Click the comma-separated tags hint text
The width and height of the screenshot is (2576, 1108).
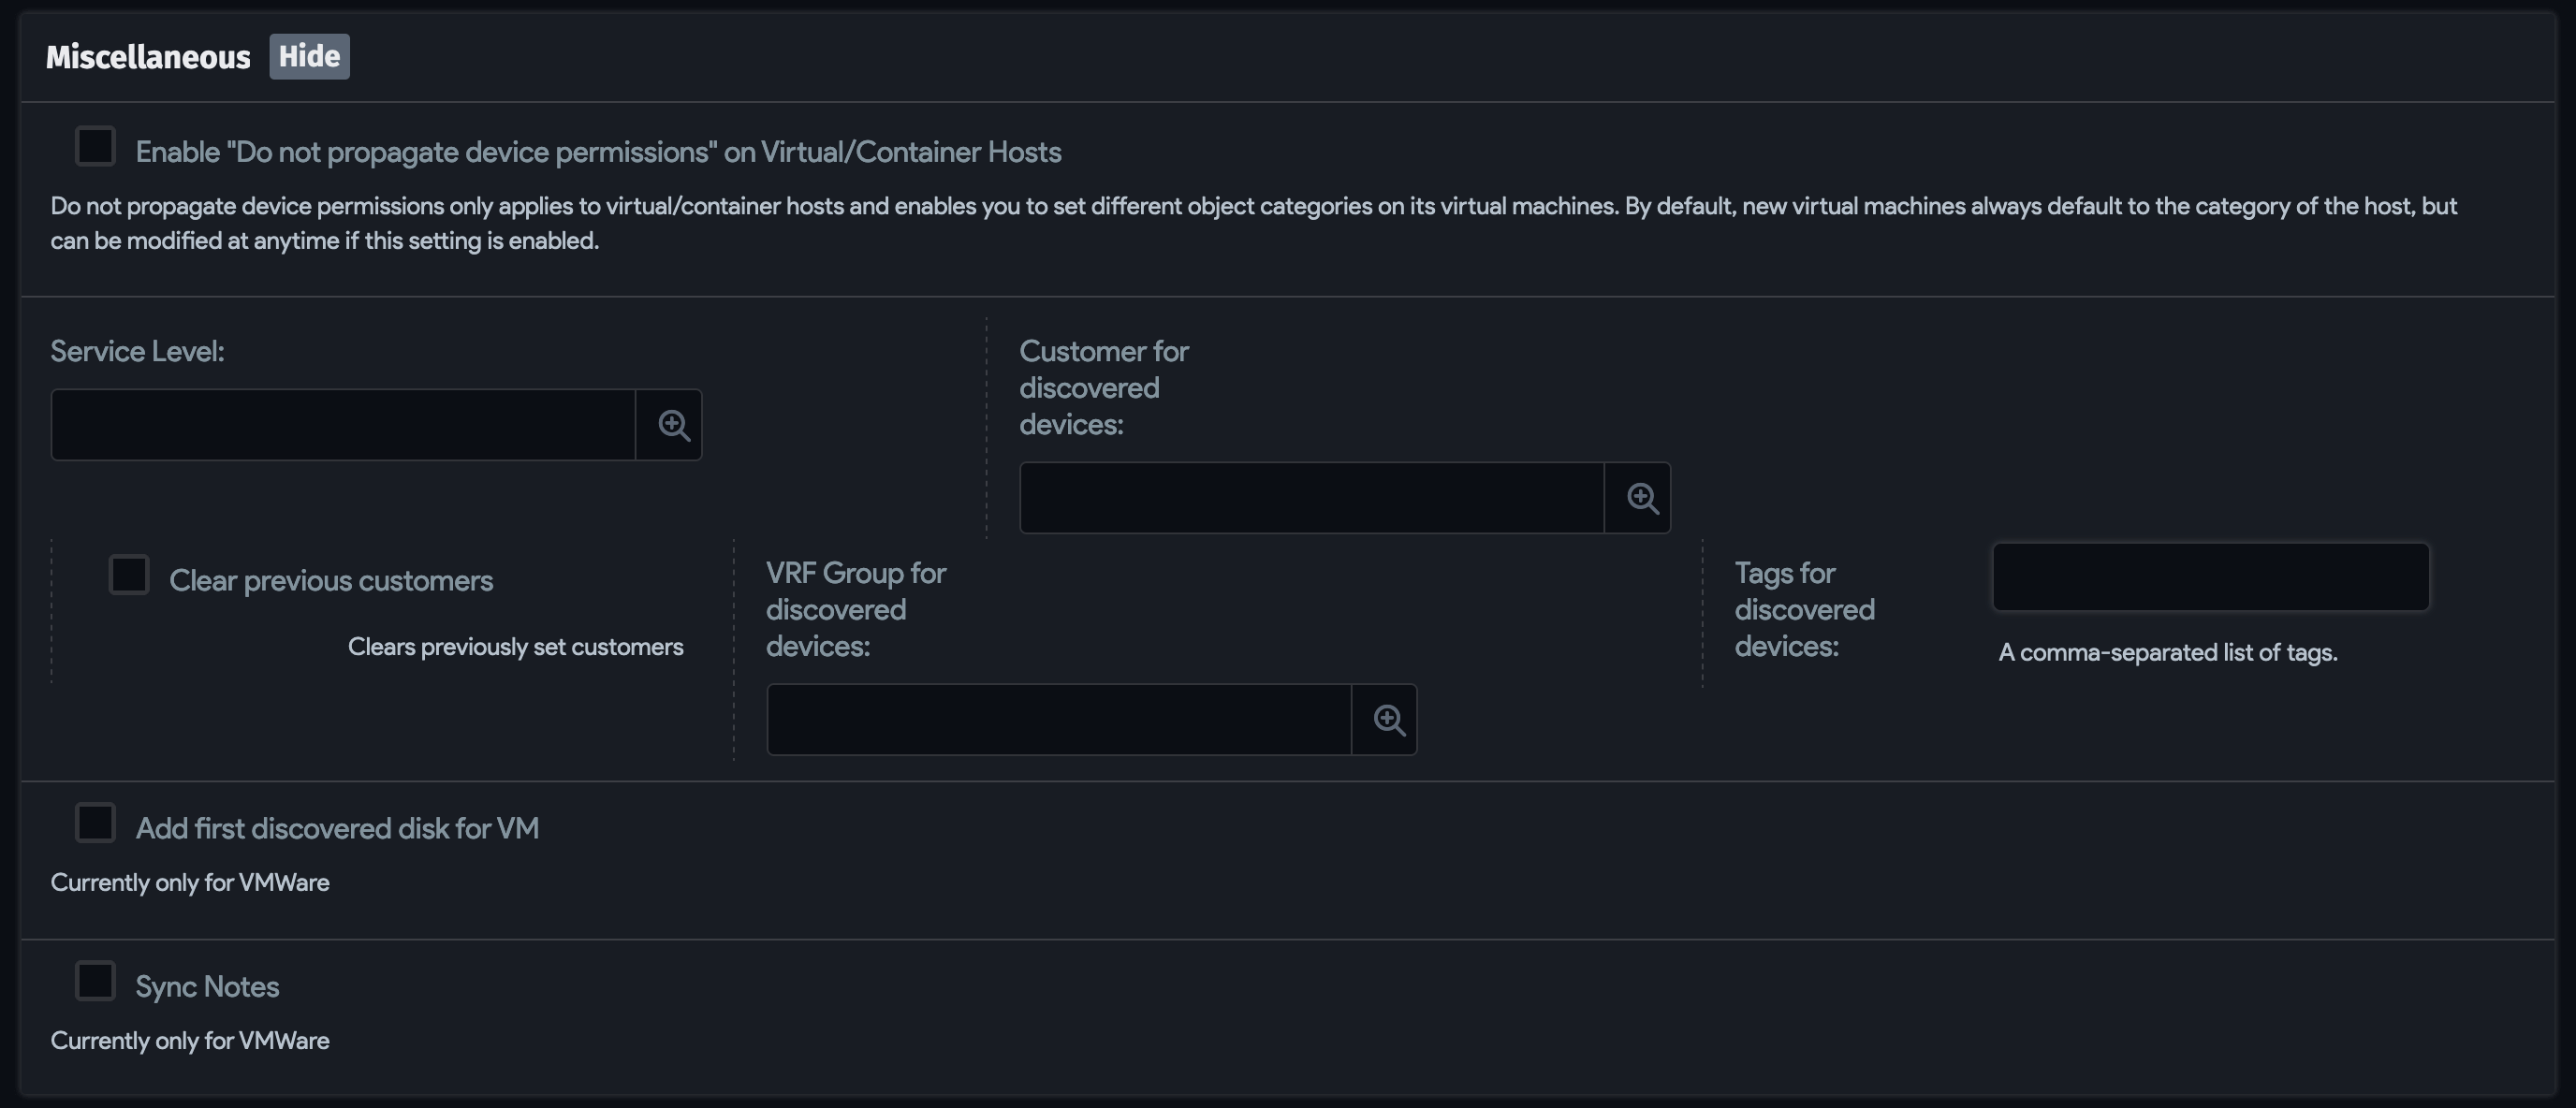point(2168,652)
